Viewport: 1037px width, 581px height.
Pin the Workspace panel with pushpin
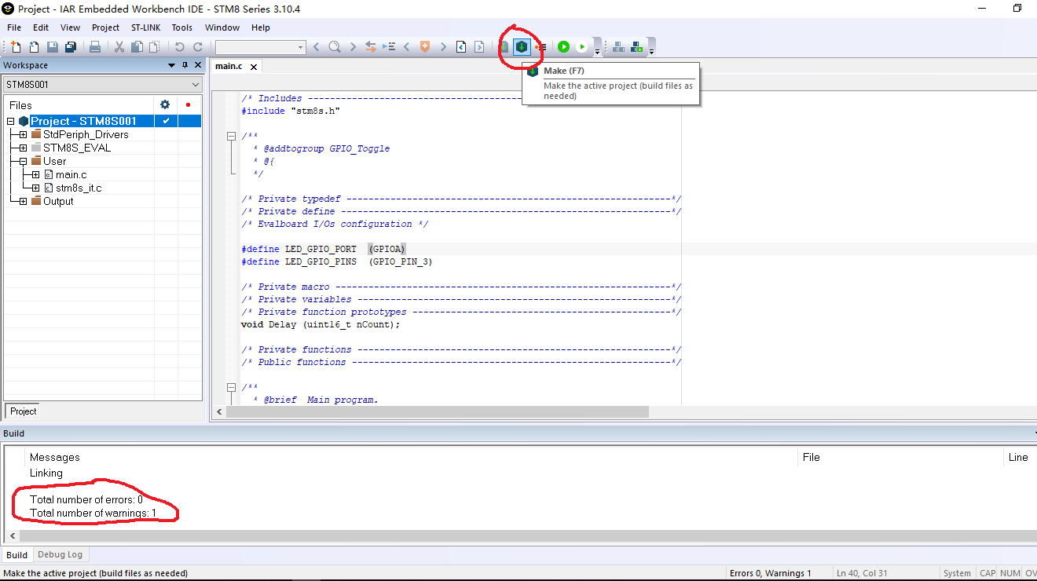tap(185, 65)
